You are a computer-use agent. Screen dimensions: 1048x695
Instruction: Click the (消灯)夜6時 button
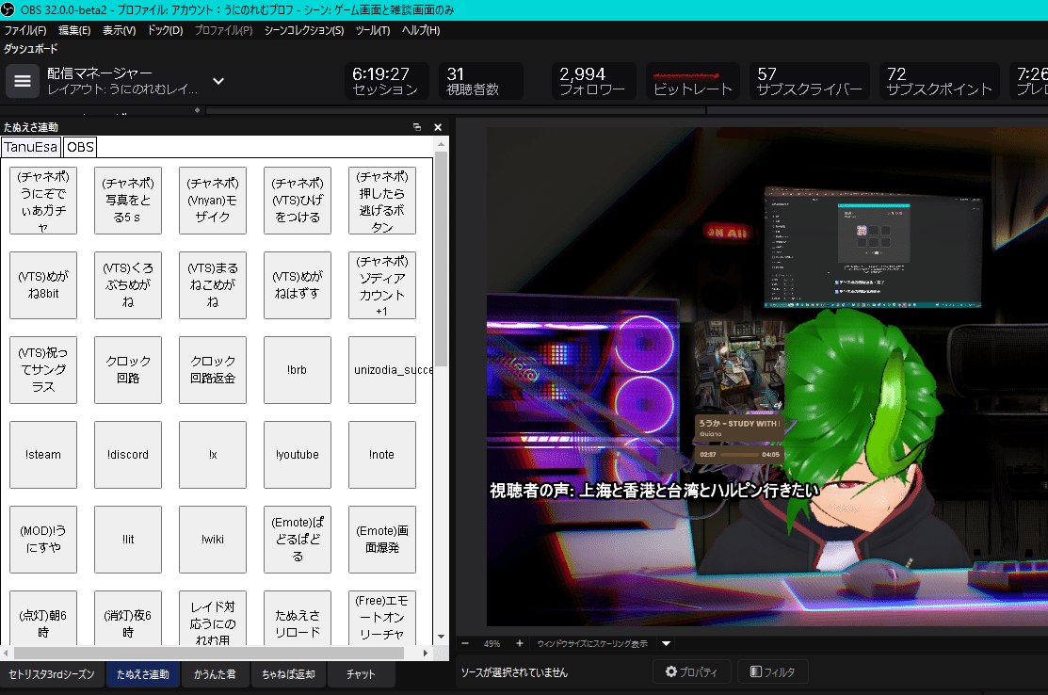coord(128,619)
